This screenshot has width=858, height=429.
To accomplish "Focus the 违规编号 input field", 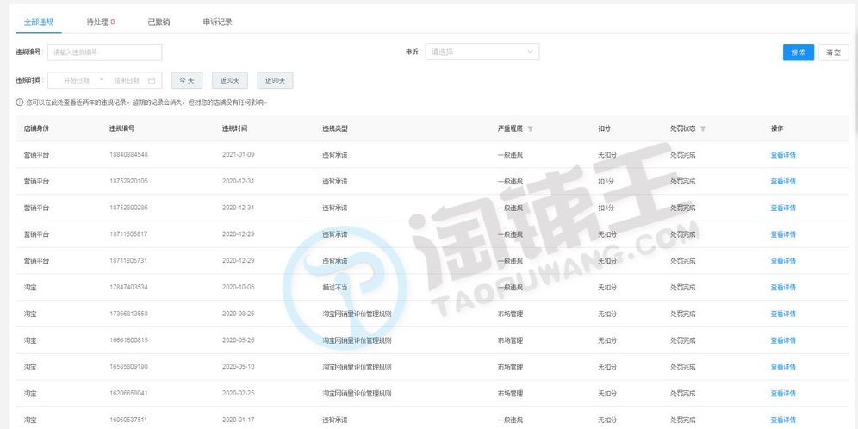I will pos(104,52).
